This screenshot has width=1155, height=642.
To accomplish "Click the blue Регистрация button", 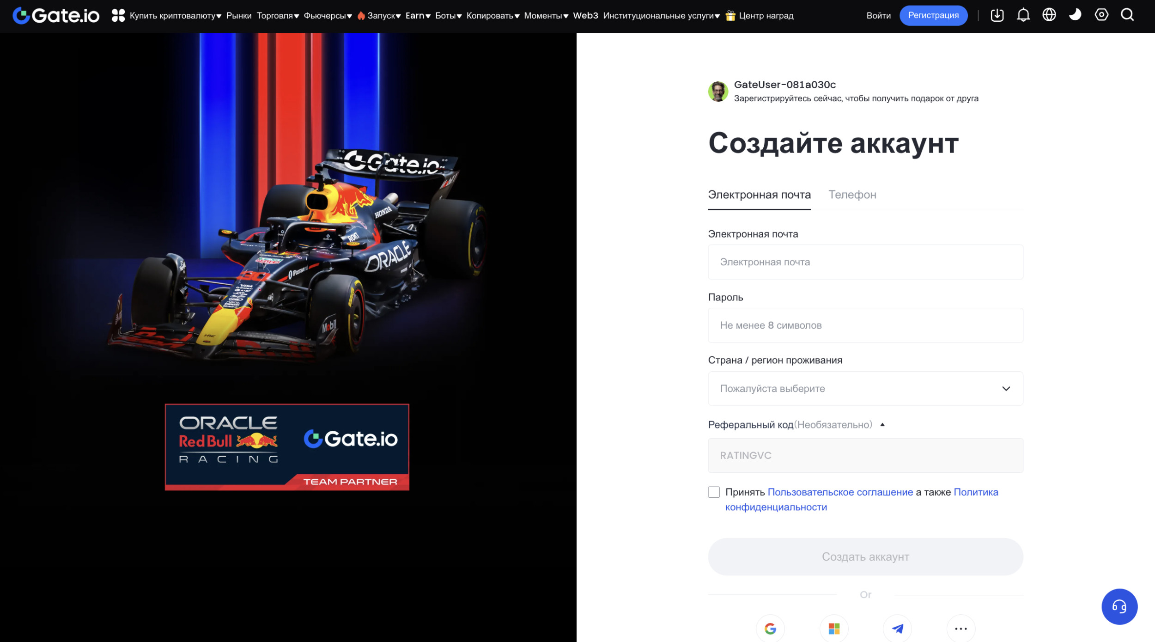I will (933, 16).
